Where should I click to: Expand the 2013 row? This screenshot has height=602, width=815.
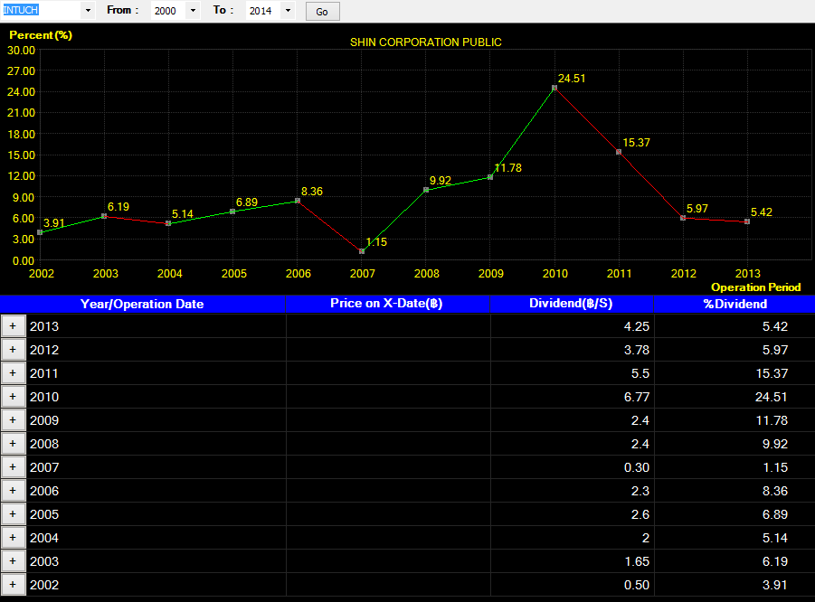click(x=13, y=326)
